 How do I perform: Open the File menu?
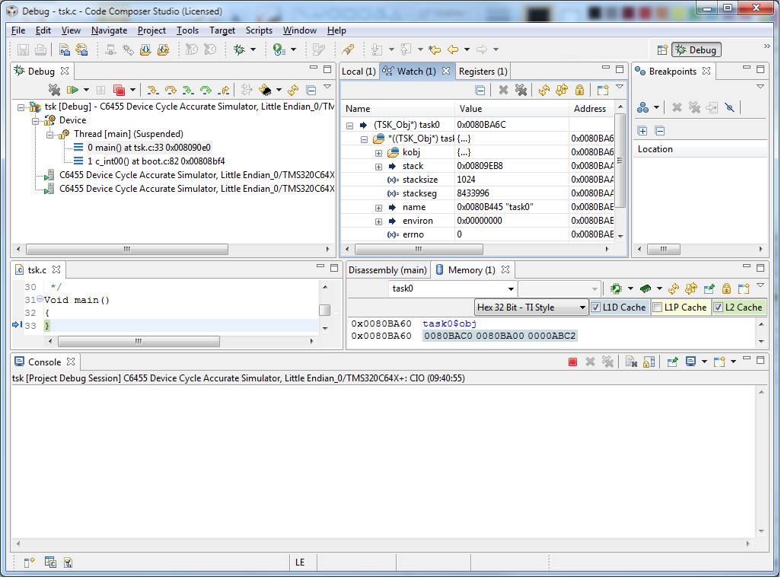[x=18, y=30]
